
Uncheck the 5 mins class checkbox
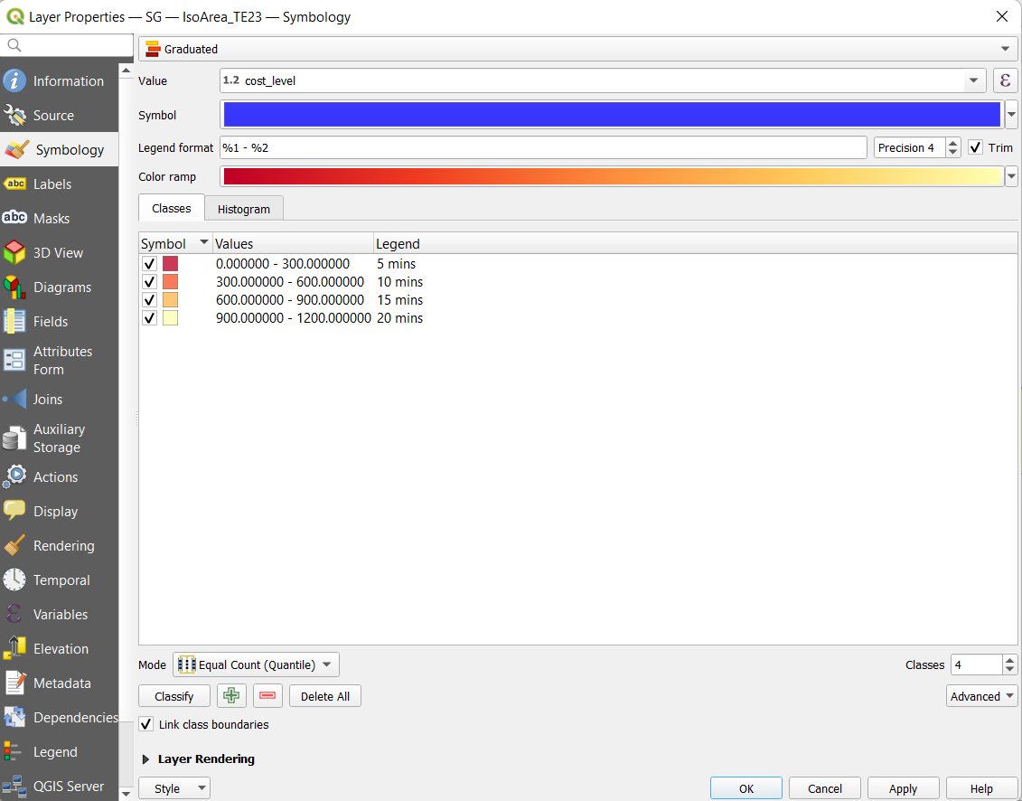pos(150,264)
